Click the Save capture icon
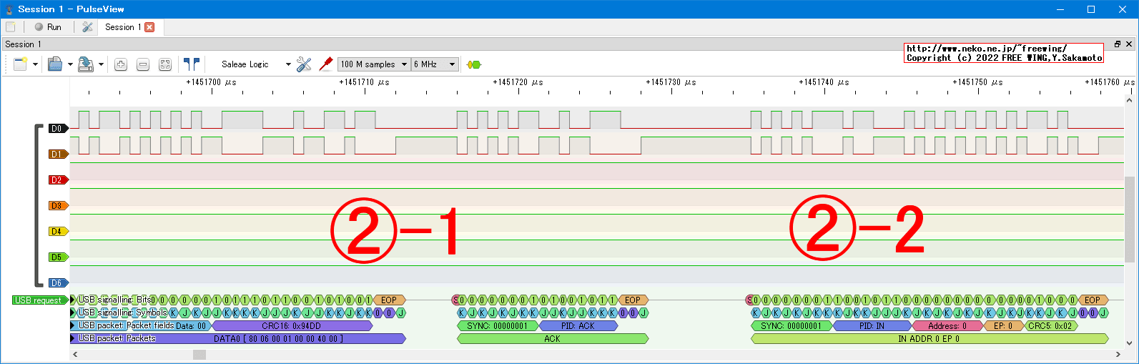Screen dimensions: 1139x364 click(85, 64)
